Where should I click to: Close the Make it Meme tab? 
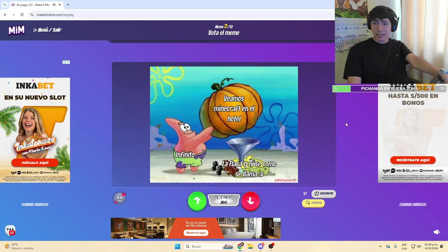point(59,5)
